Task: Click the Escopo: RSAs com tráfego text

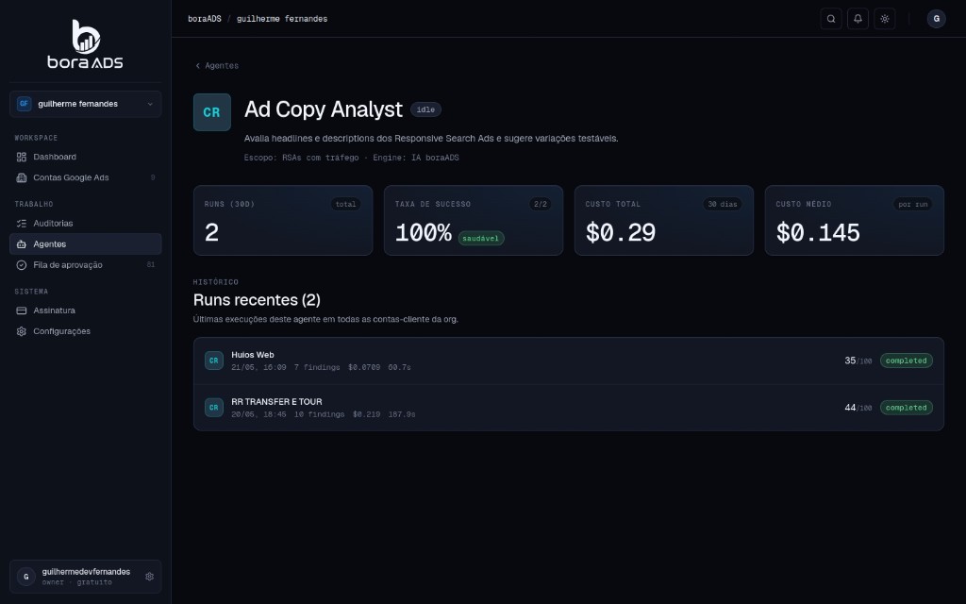Action: coord(301,158)
